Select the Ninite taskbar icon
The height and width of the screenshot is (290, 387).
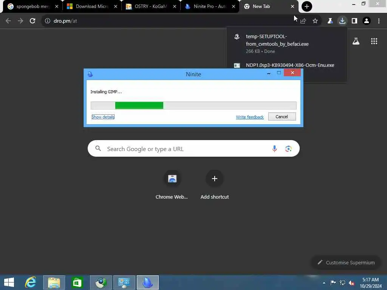coord(148,282)
